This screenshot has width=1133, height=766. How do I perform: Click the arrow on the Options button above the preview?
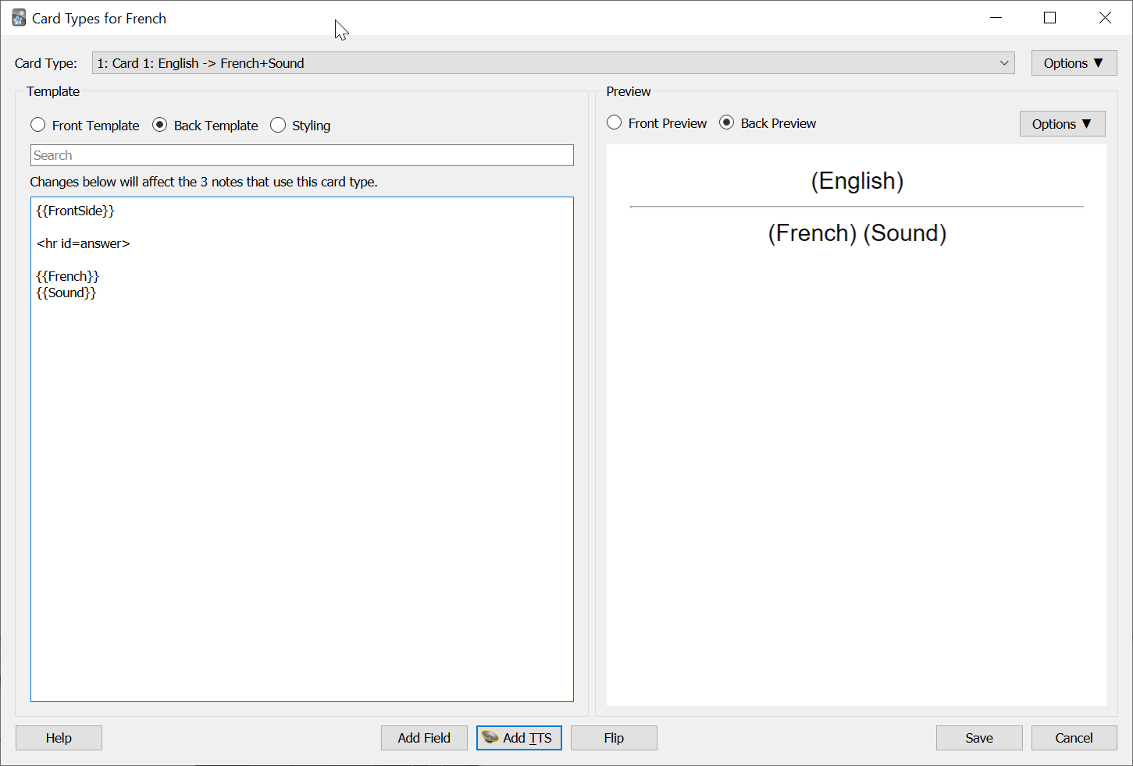[1085, 123]
